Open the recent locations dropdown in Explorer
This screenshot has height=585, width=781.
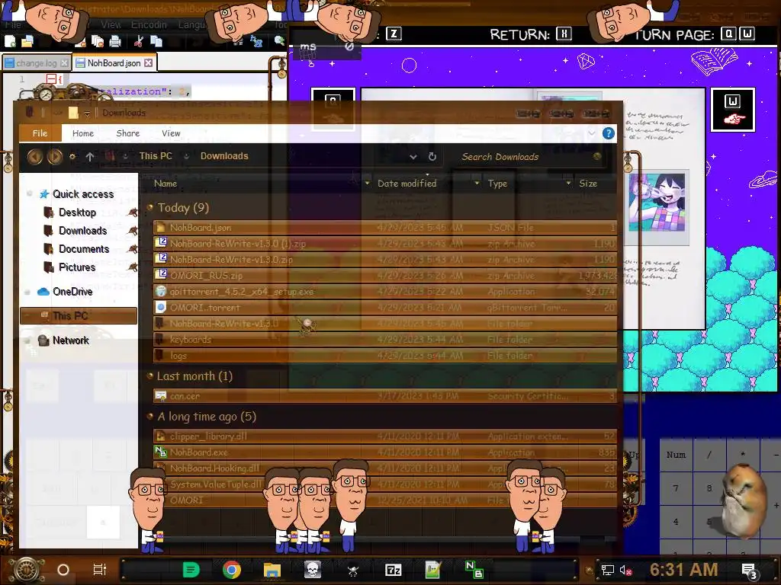click(x=72, y=157)
